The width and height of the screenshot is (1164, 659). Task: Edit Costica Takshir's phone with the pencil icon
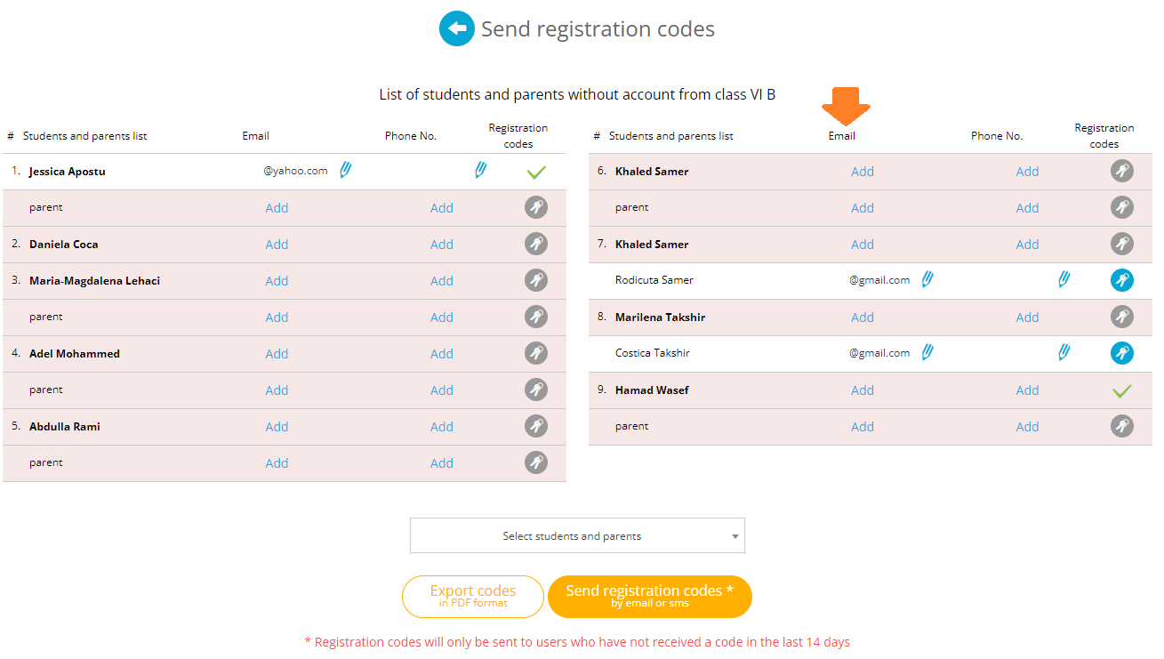(x=1064, y=352)
